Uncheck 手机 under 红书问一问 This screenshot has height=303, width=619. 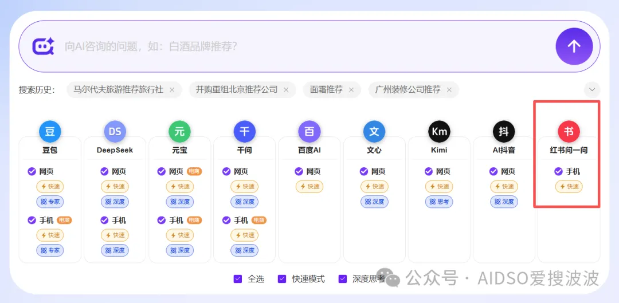[x=558, y=171]
